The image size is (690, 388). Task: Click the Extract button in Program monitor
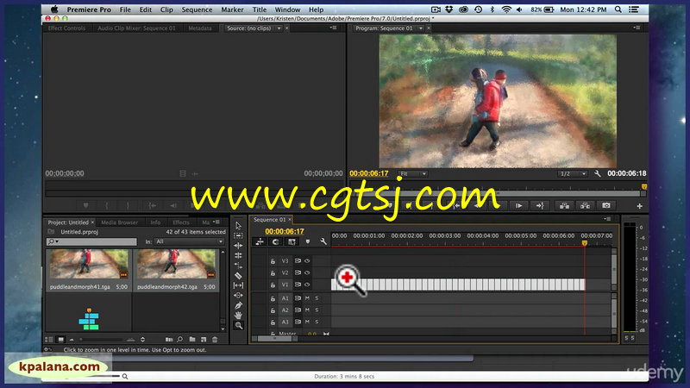pos(585,205)
